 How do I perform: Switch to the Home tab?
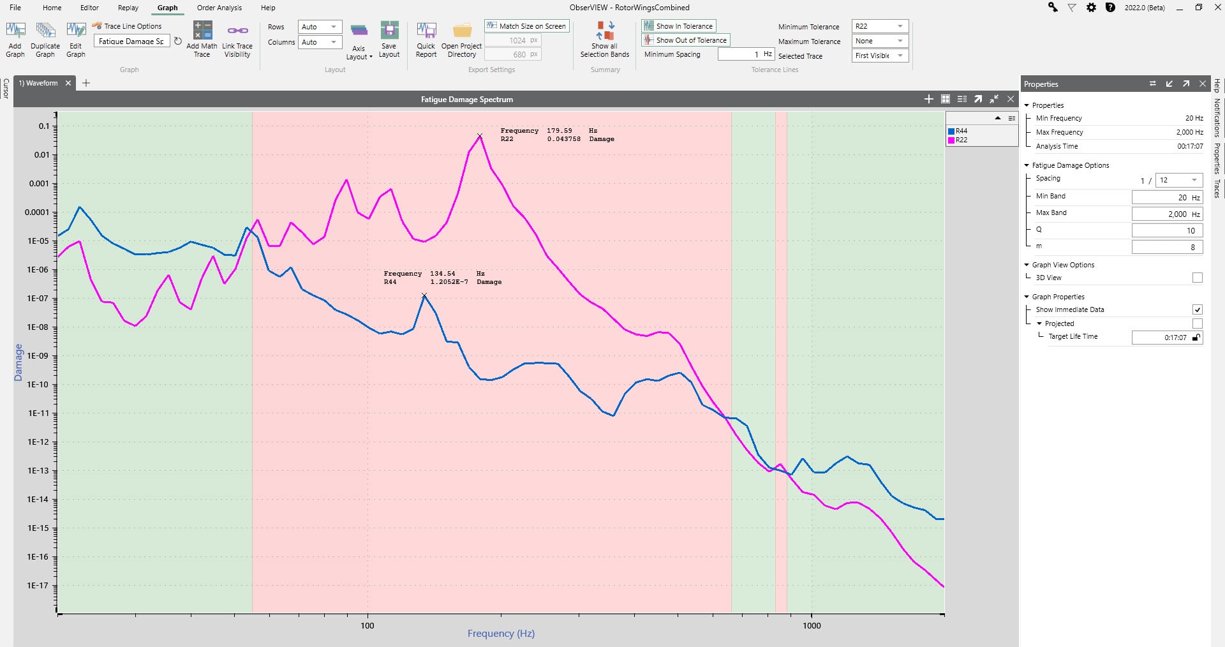52,8
